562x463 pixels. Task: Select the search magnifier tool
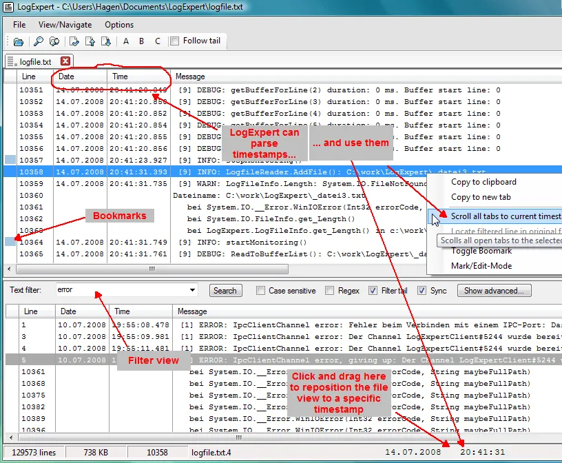(x=39, y=41)
